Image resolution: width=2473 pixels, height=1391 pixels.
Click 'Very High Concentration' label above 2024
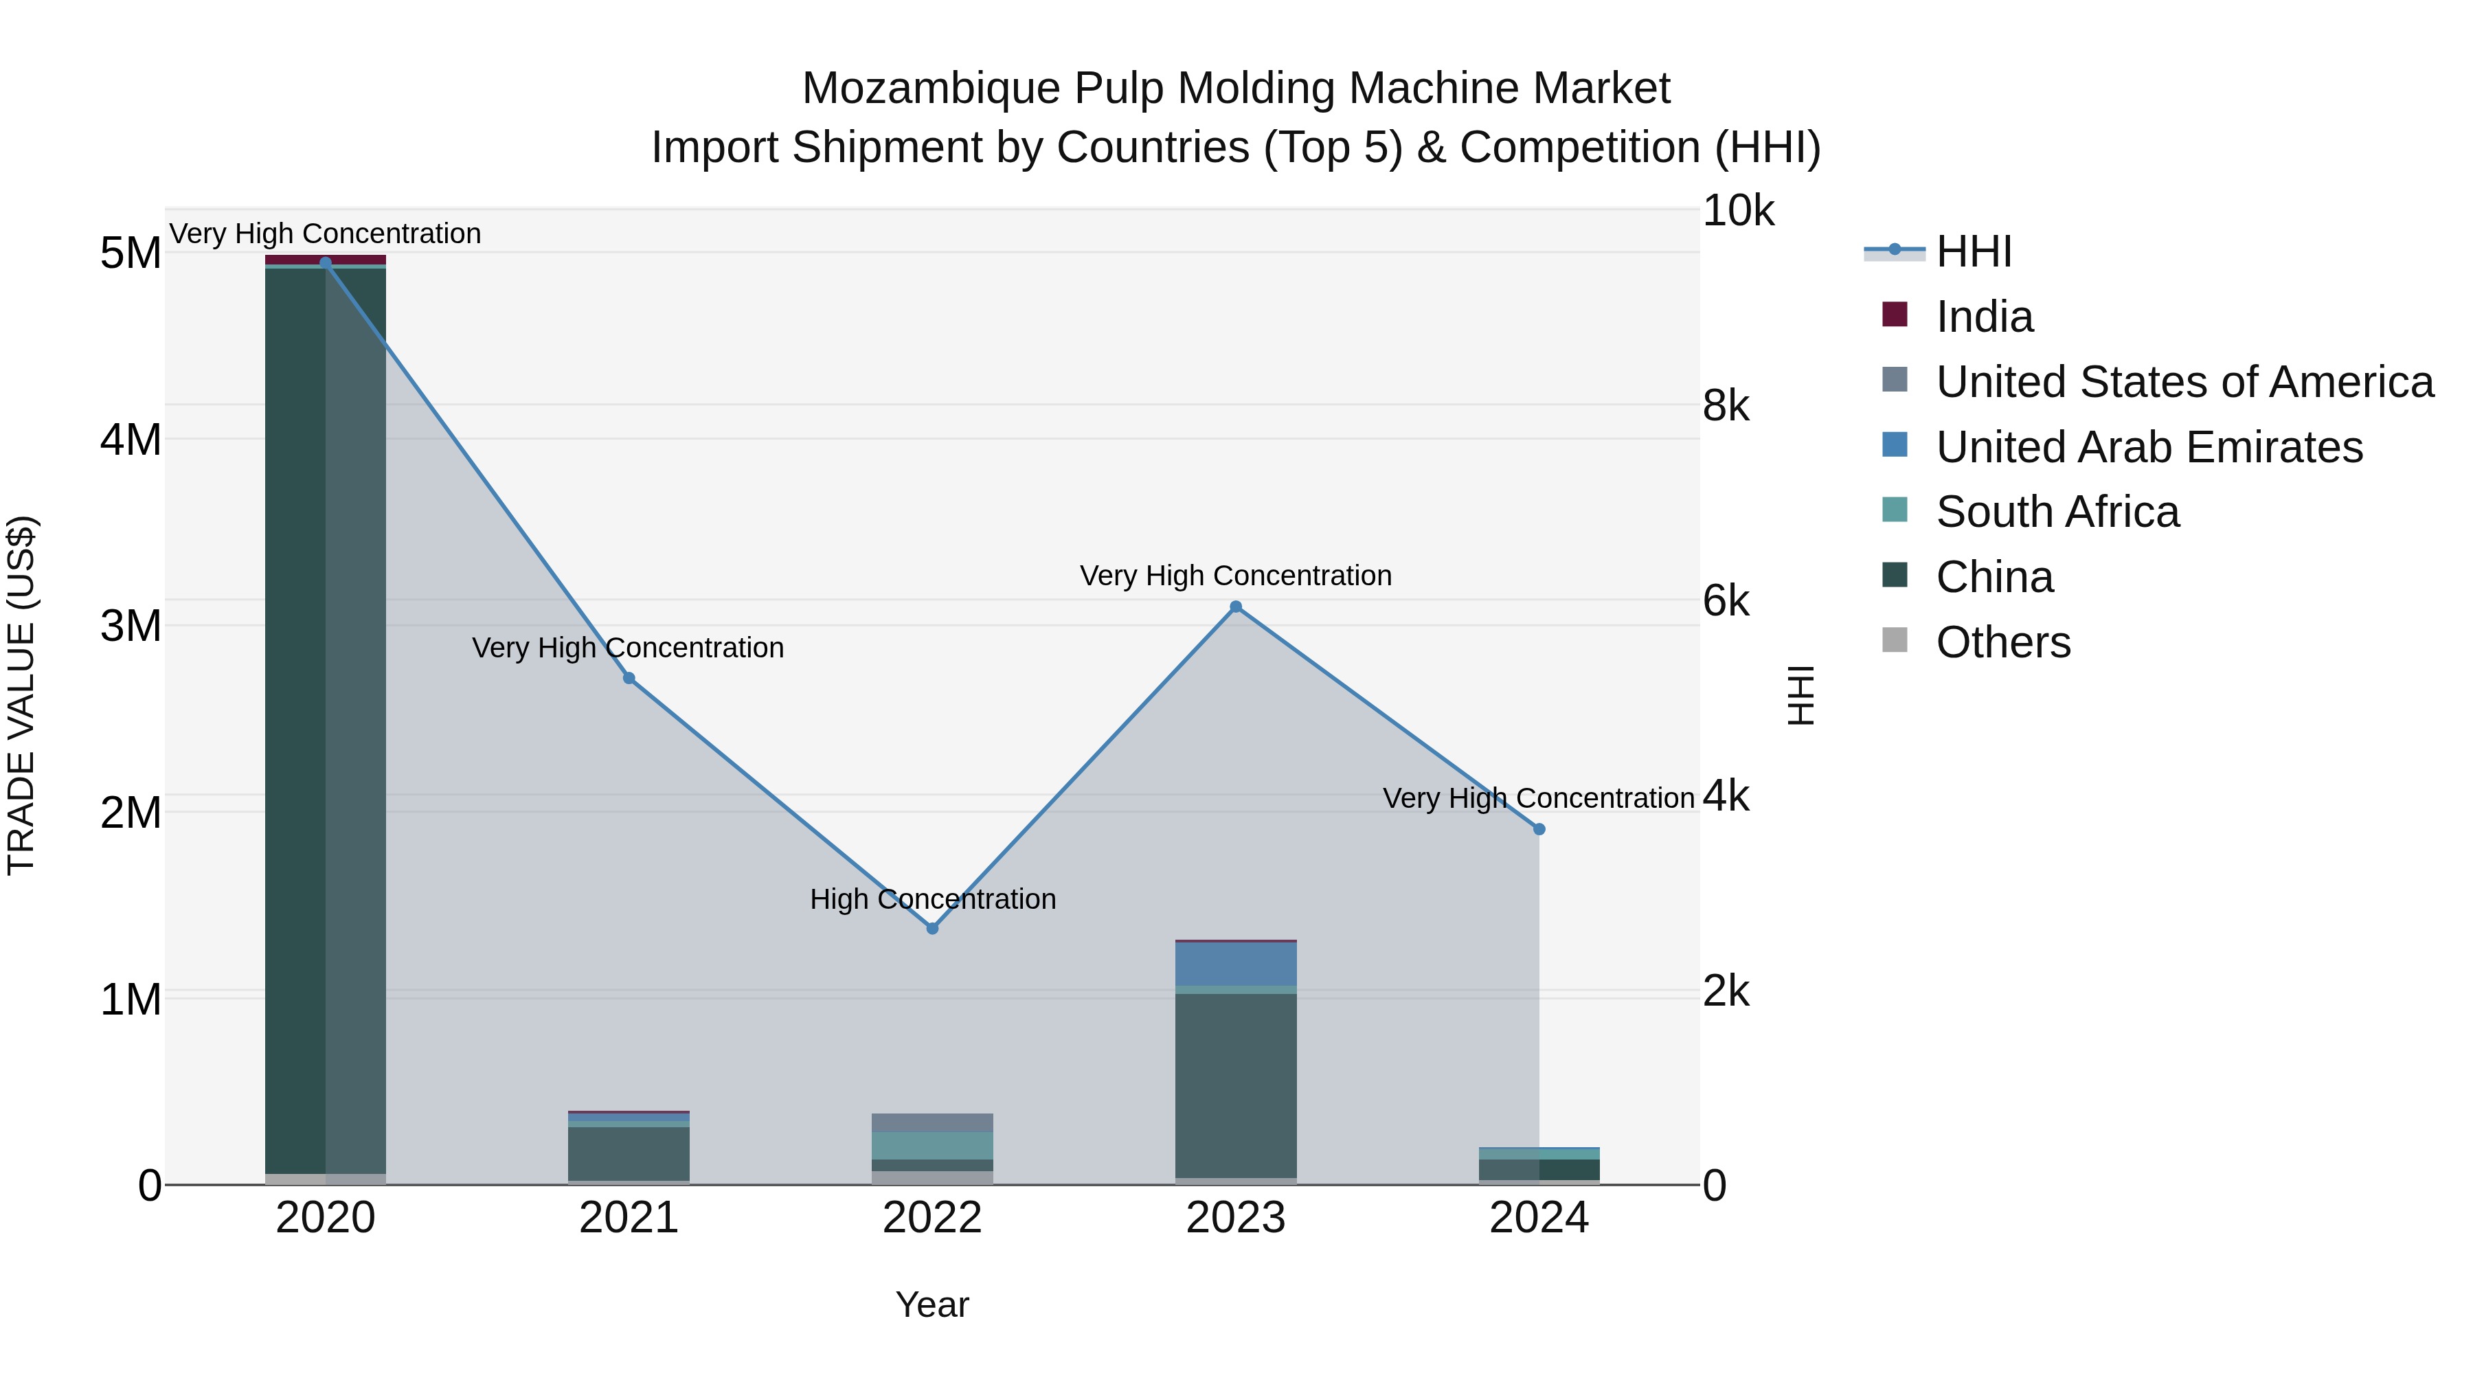click(x=1539, y=799)
